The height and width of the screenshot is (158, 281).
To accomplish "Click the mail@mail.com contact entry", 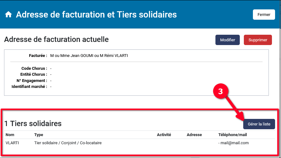I will (234, 143).
